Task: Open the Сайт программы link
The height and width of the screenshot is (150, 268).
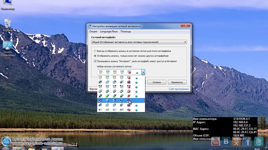Action: [179, 89]
